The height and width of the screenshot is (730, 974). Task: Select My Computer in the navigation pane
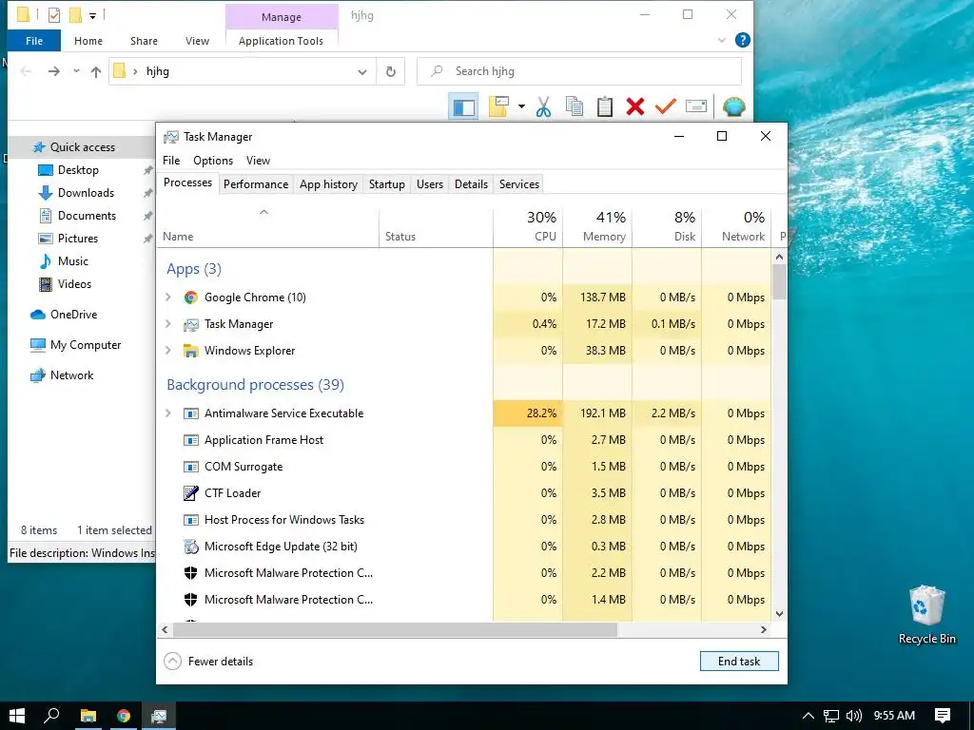[x=86, y=345]
